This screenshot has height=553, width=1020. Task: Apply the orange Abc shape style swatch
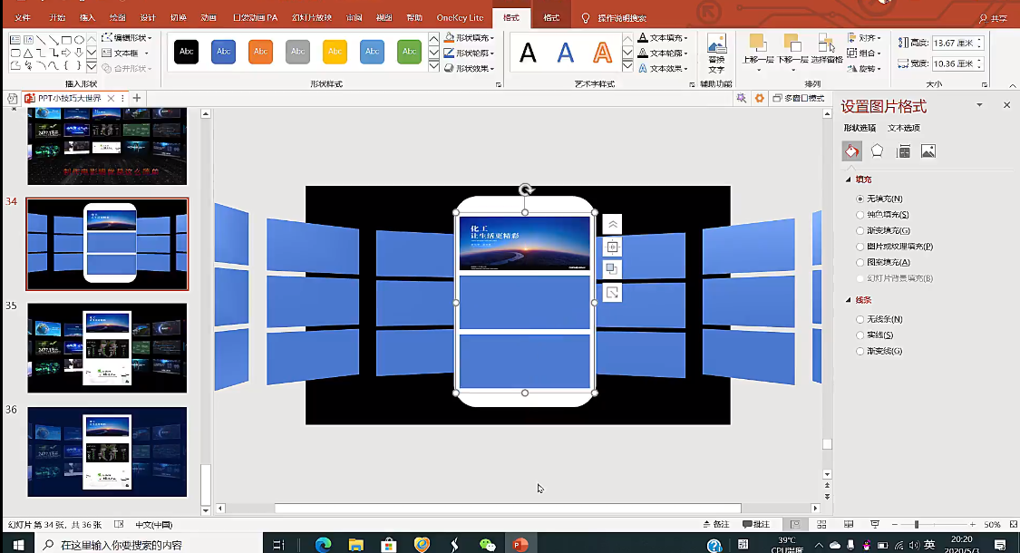coord(260,52)
